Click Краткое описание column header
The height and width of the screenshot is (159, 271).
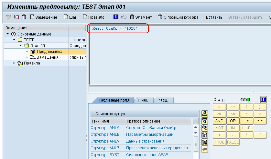point(158,121)
